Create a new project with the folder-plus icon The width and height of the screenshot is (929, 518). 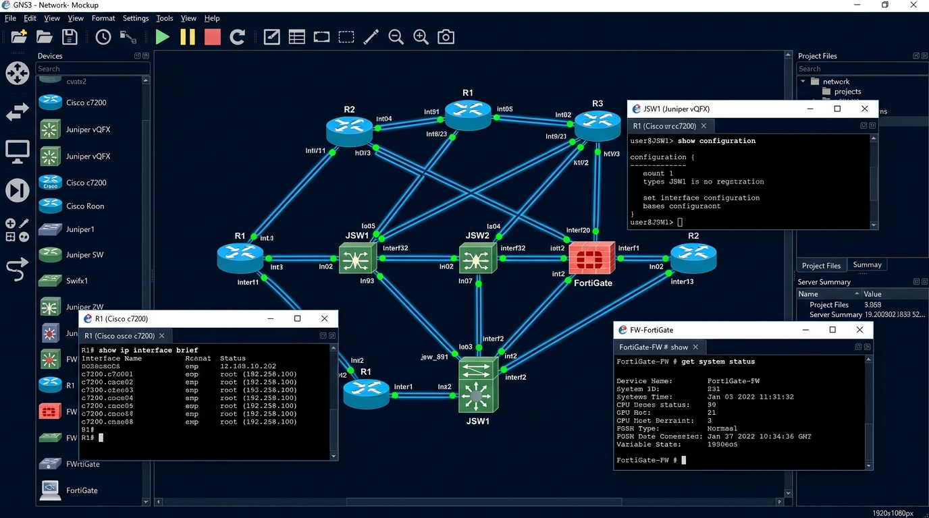(x=19, y=36)
